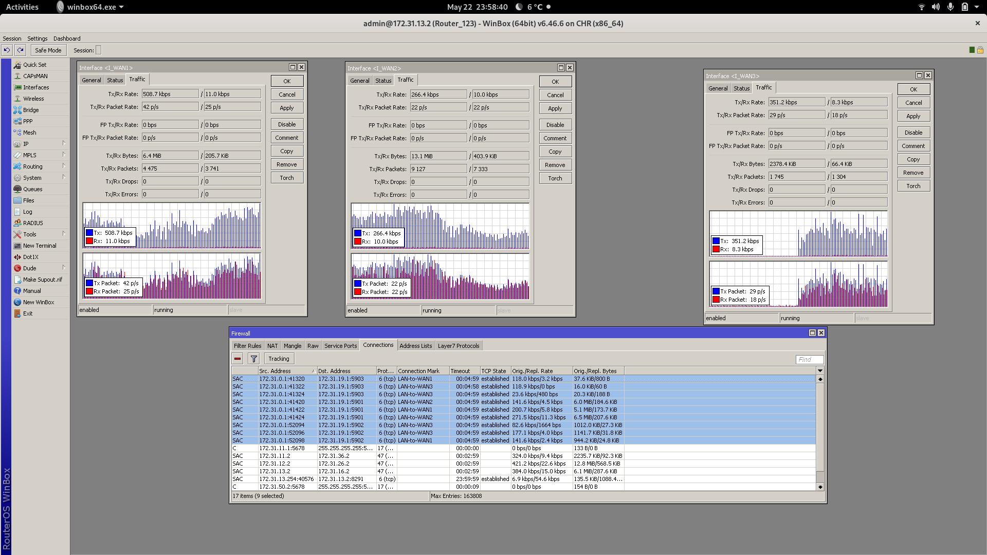Toggle Safe Mode button
The height and width of the screenshot is (555, 987).
click(48, 50)
